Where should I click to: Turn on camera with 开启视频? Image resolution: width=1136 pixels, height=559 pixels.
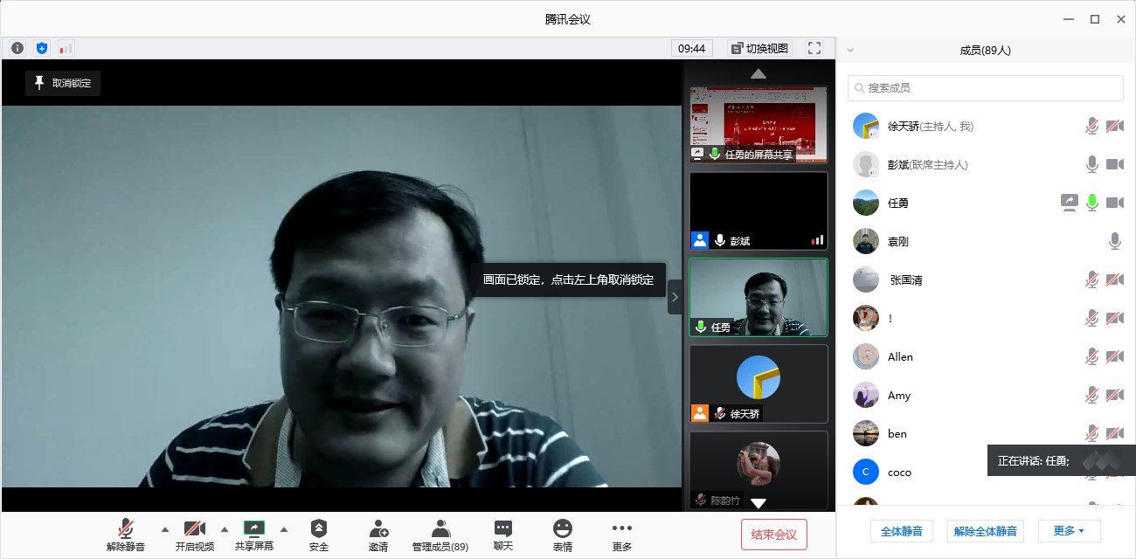click(x=194, y=535)
